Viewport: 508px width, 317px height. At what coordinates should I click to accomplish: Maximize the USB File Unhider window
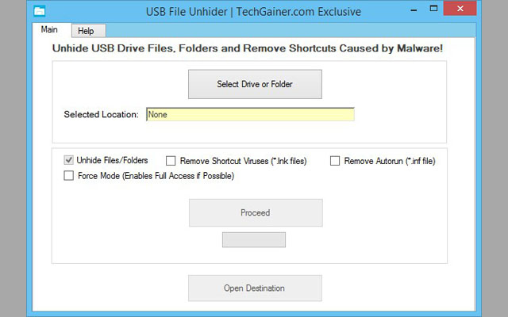click(433, 9)
